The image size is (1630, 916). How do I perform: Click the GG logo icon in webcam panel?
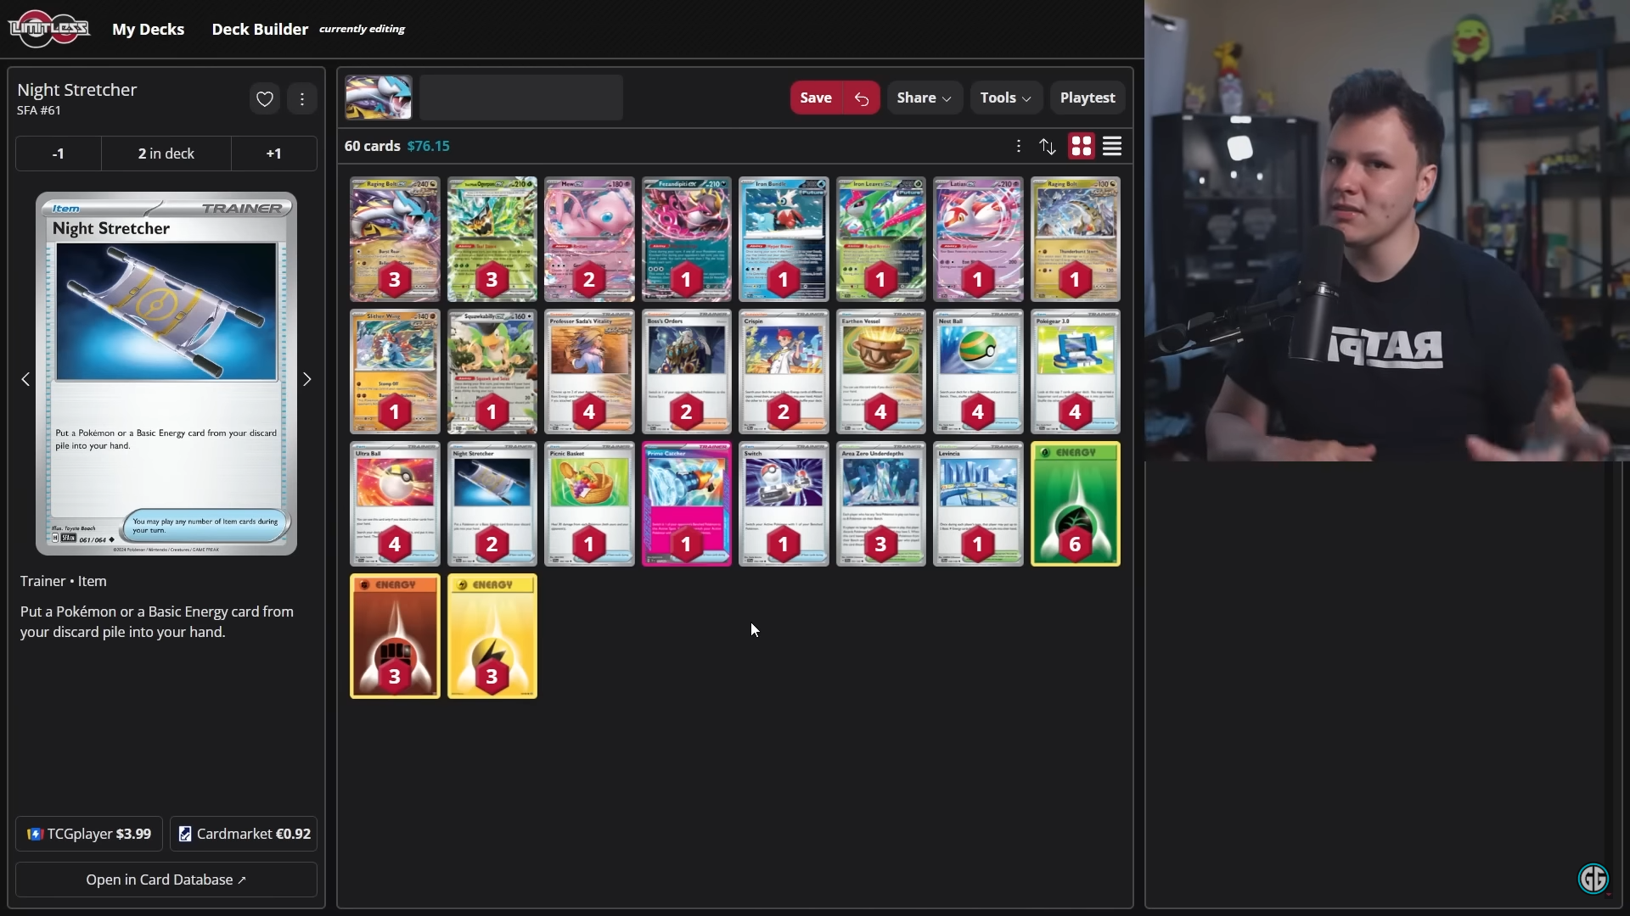tap(1593, 879)
